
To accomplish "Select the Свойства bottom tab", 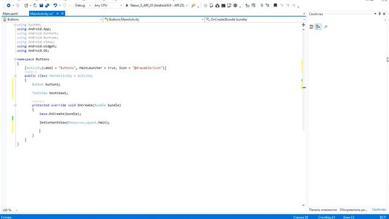I will pos(379,210).
